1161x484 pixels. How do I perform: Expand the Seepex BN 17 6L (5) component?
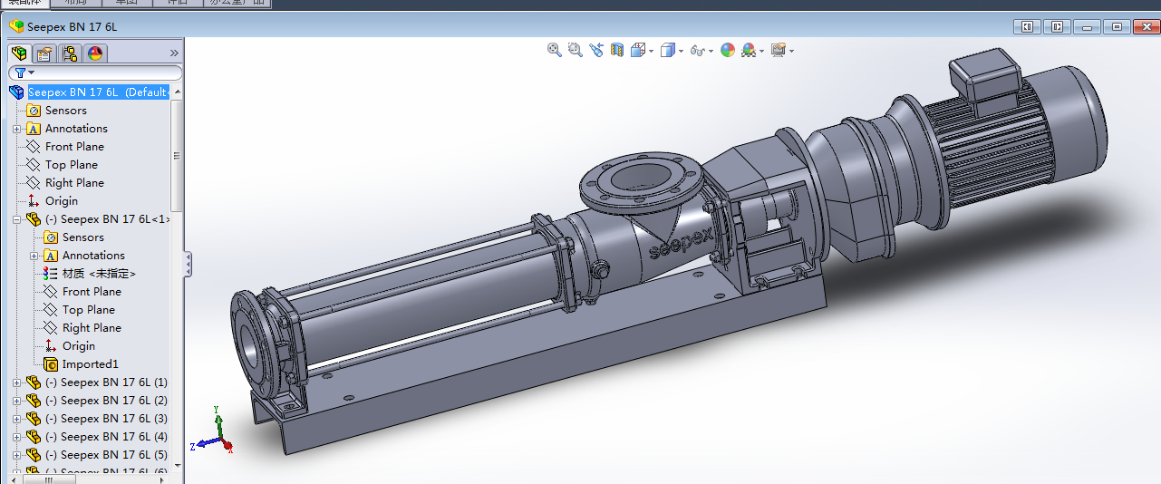tap(16, 455)
